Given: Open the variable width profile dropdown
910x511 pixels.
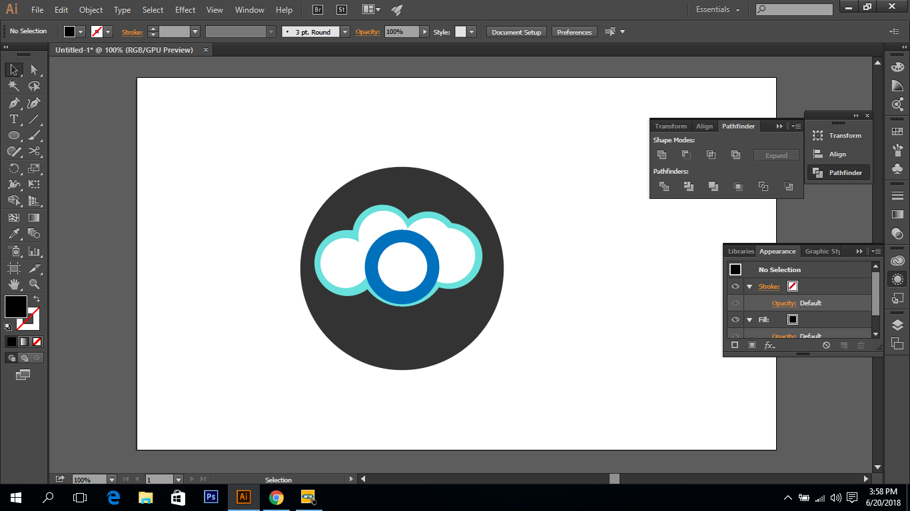Looking at the screenshot, I should tap(270, 31).
